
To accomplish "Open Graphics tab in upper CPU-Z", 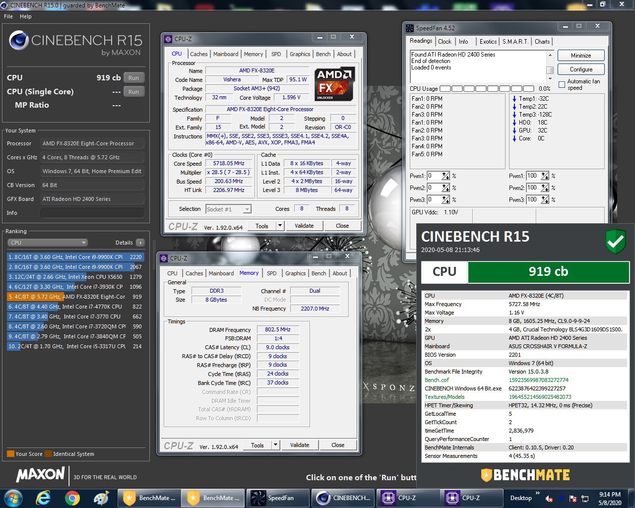I will (x=300, y=54).
